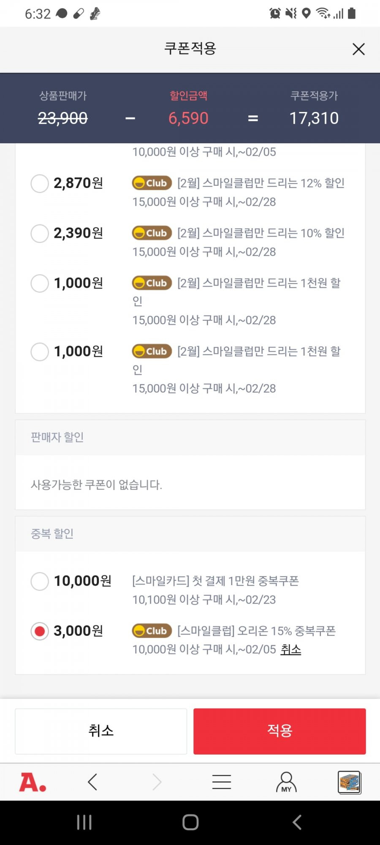Select the 2,390원 10% discount coupon
The image size is (380, 845).
pyautogui.click(x=40, y=233)
